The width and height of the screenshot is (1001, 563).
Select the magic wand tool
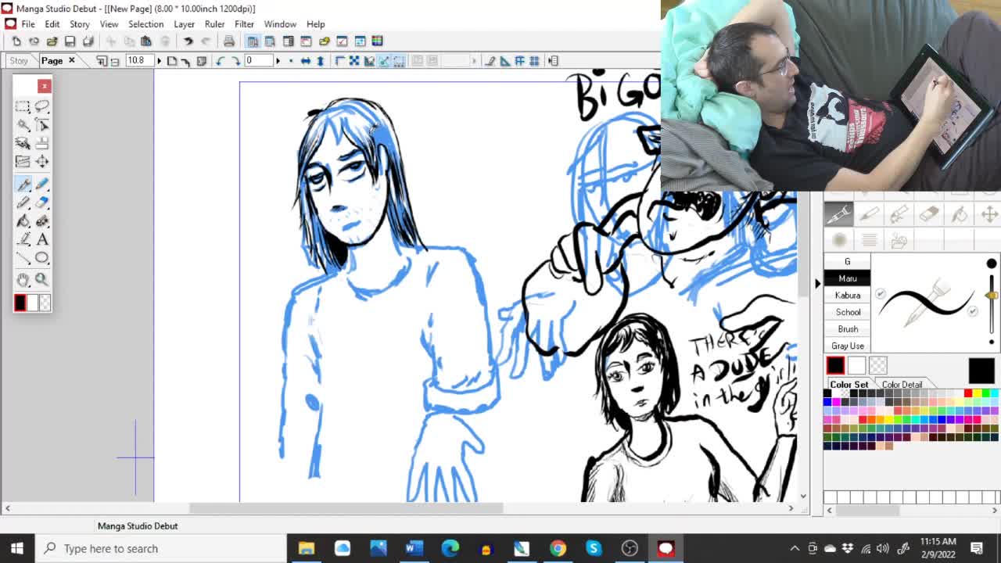coord(23,125)
